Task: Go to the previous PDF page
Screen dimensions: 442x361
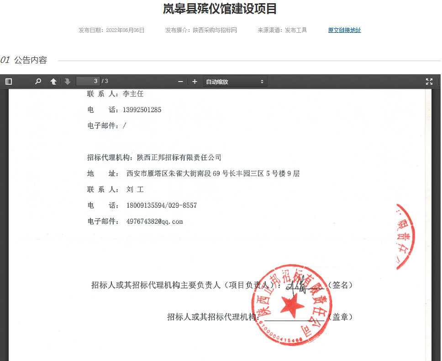Action: pyautogui.click(x=53, y=82)
